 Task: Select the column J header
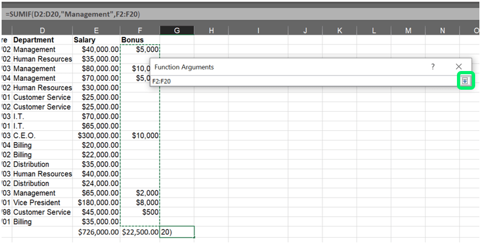click(x=305, y=30)
